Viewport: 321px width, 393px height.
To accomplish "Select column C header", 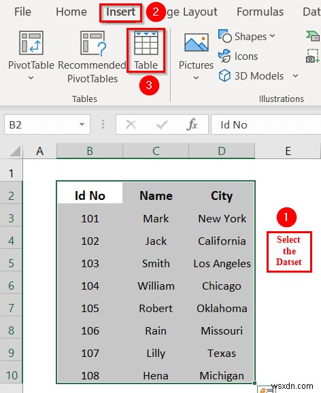I will tap(156, 151).
